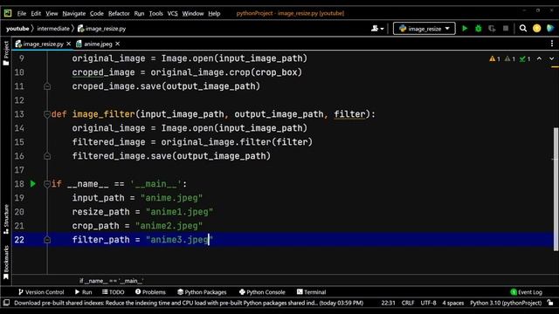Open the Python 3.10 interpreter selector
Viewport: 559px width, 314px height.
[506, 303]
